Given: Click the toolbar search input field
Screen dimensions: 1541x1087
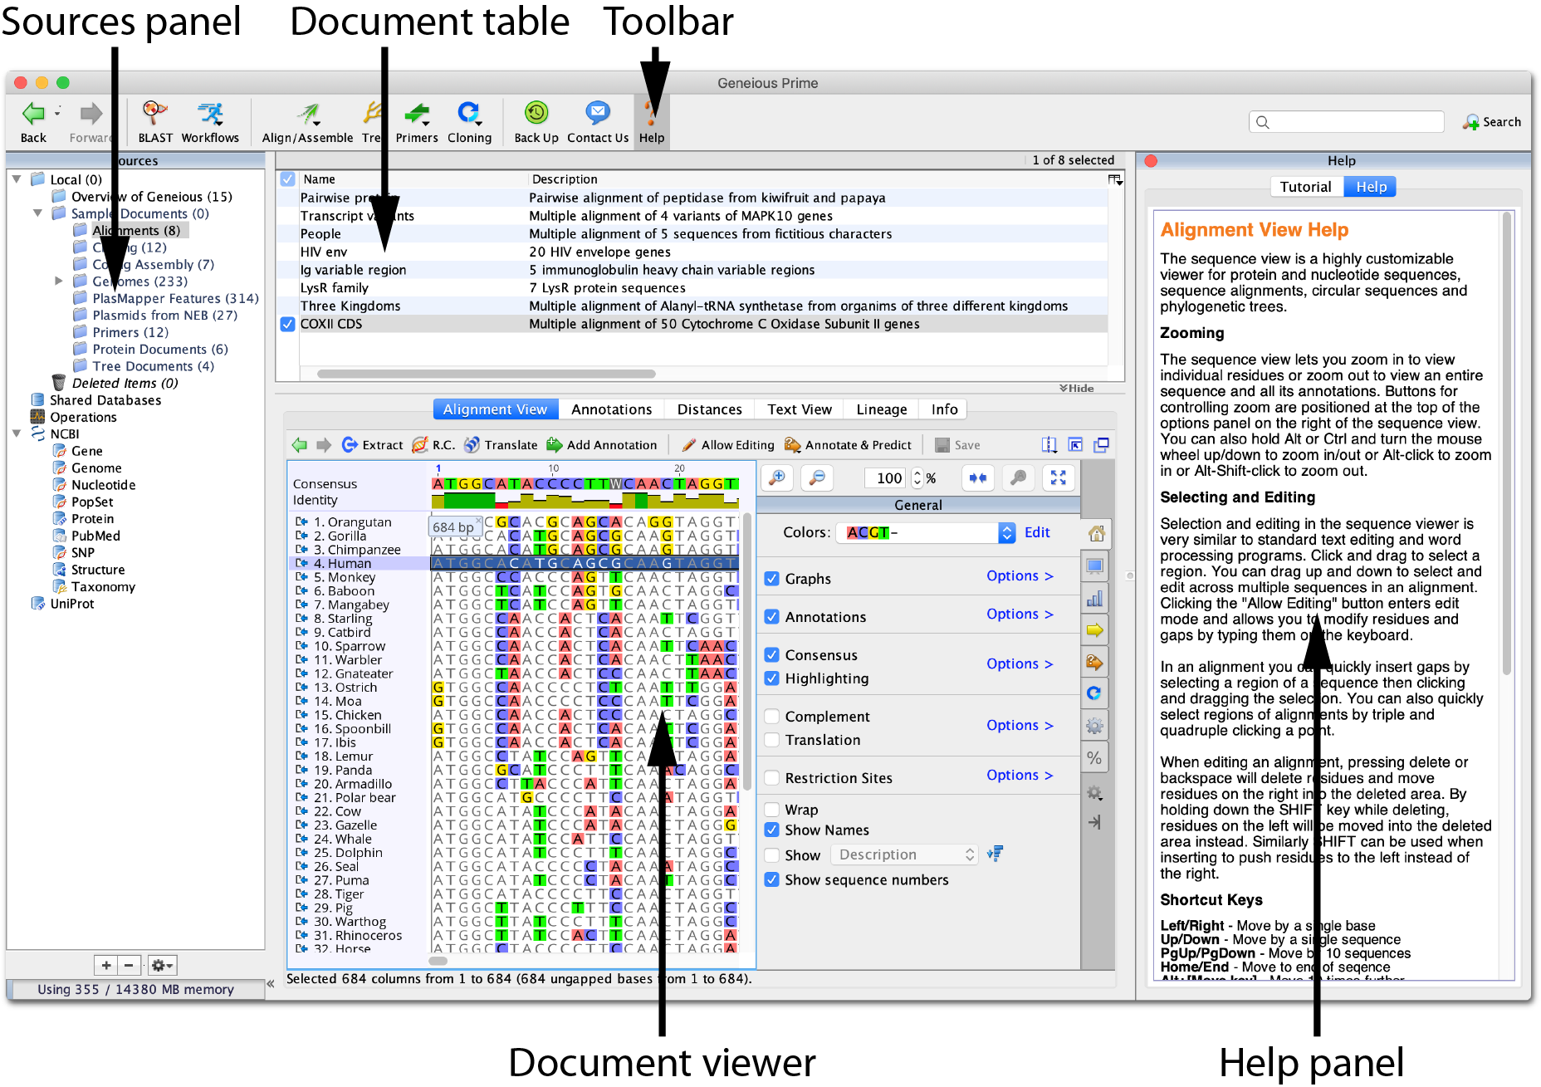Looking at the screenshot, I should pyautogui.click(x=1347, y=122).
